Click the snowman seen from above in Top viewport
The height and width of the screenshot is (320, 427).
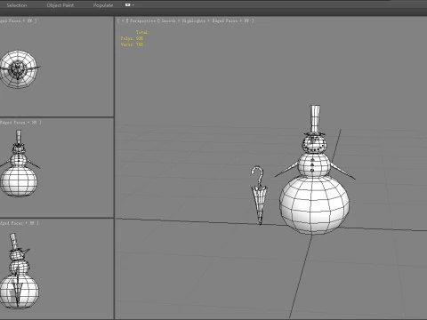[19, 68]
